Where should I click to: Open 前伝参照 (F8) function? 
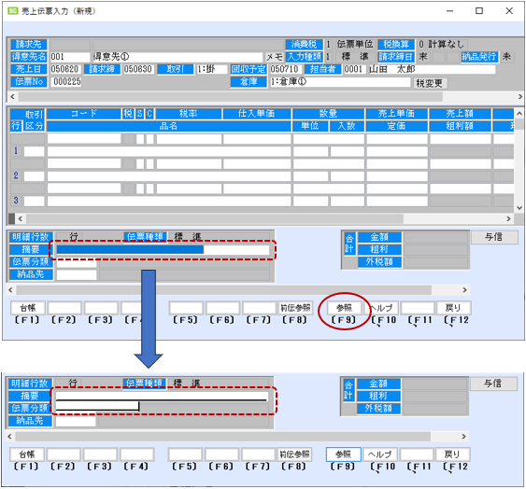295,308
